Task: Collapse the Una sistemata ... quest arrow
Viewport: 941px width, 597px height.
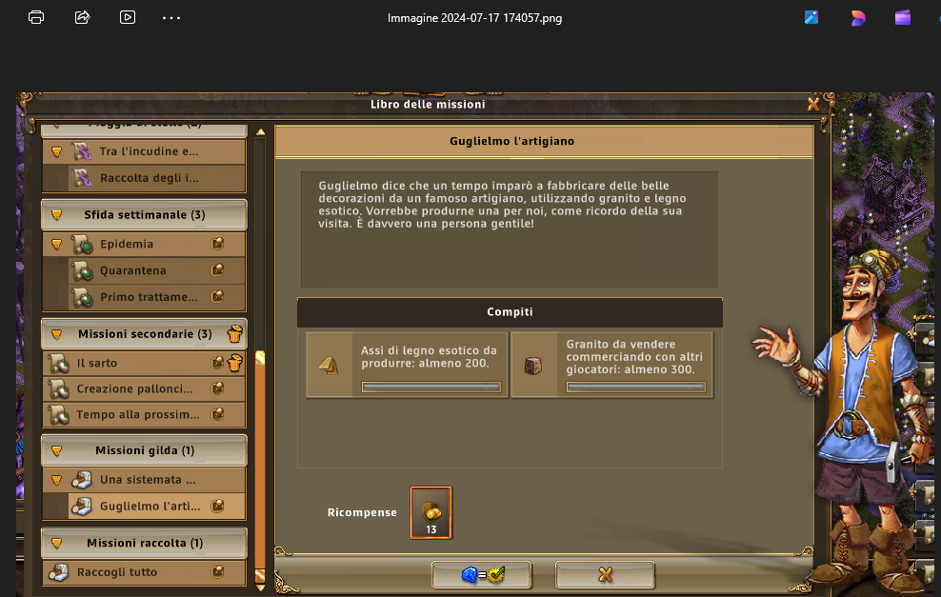Action: 57,480
